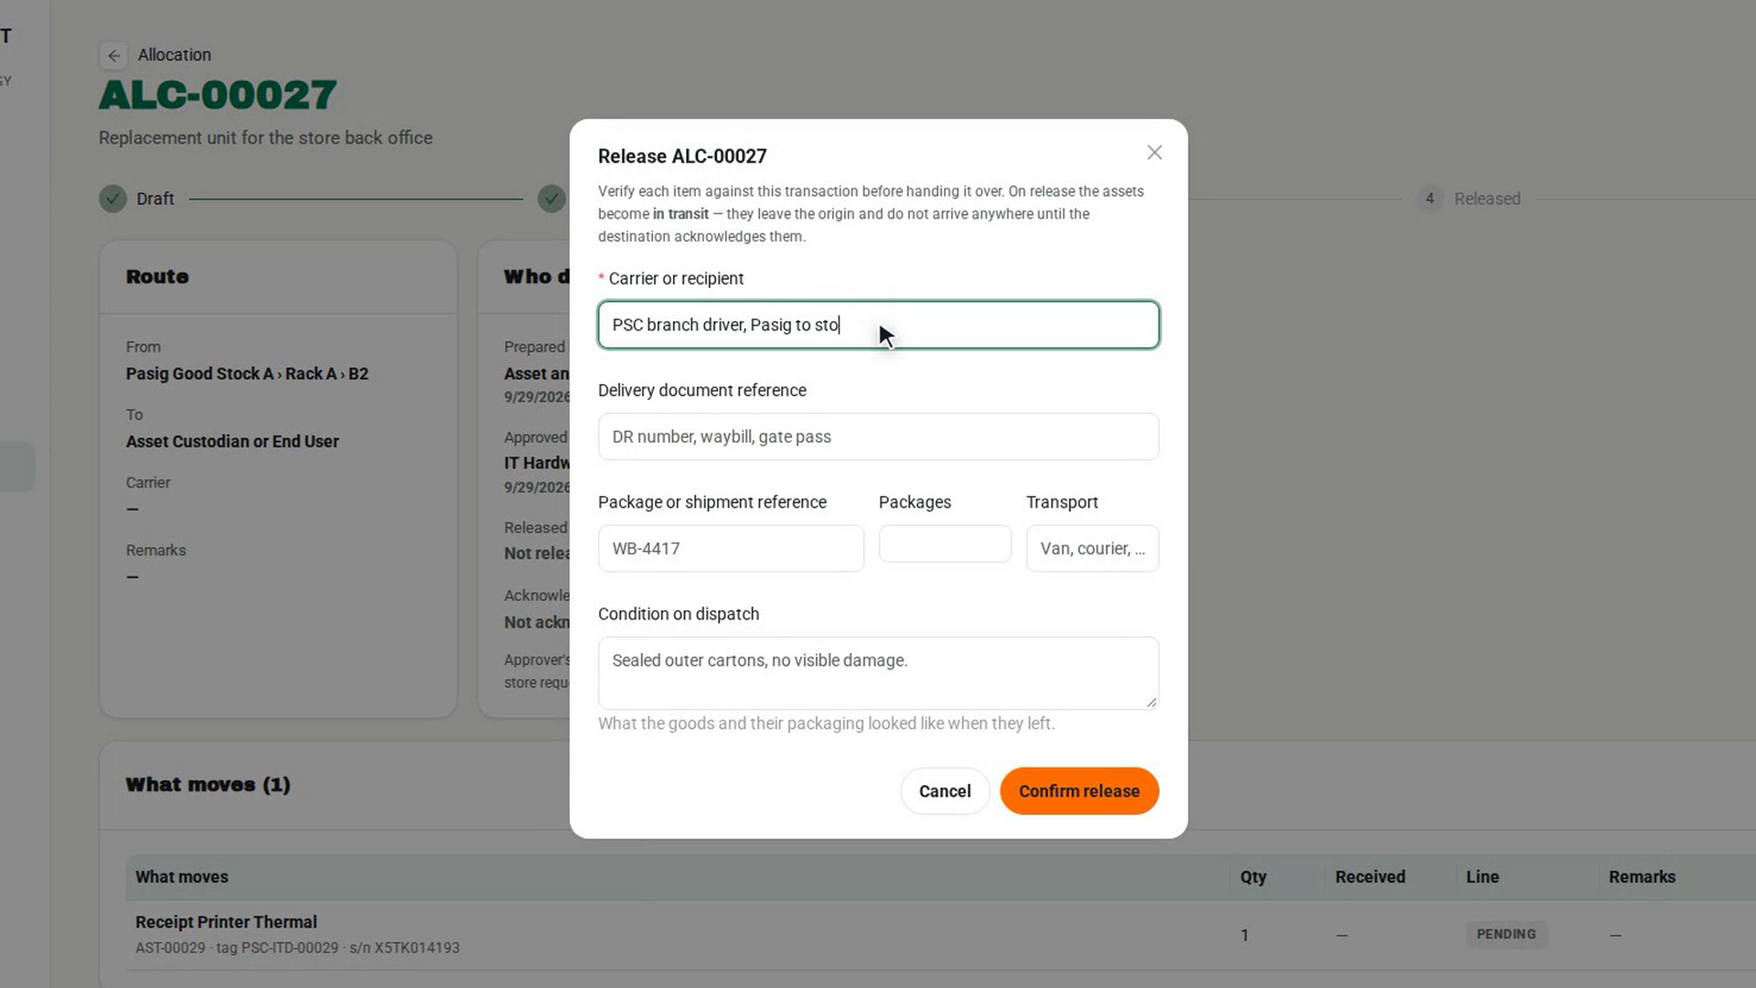Click the Receipt Printer Thermal row

tap(940, 934)
